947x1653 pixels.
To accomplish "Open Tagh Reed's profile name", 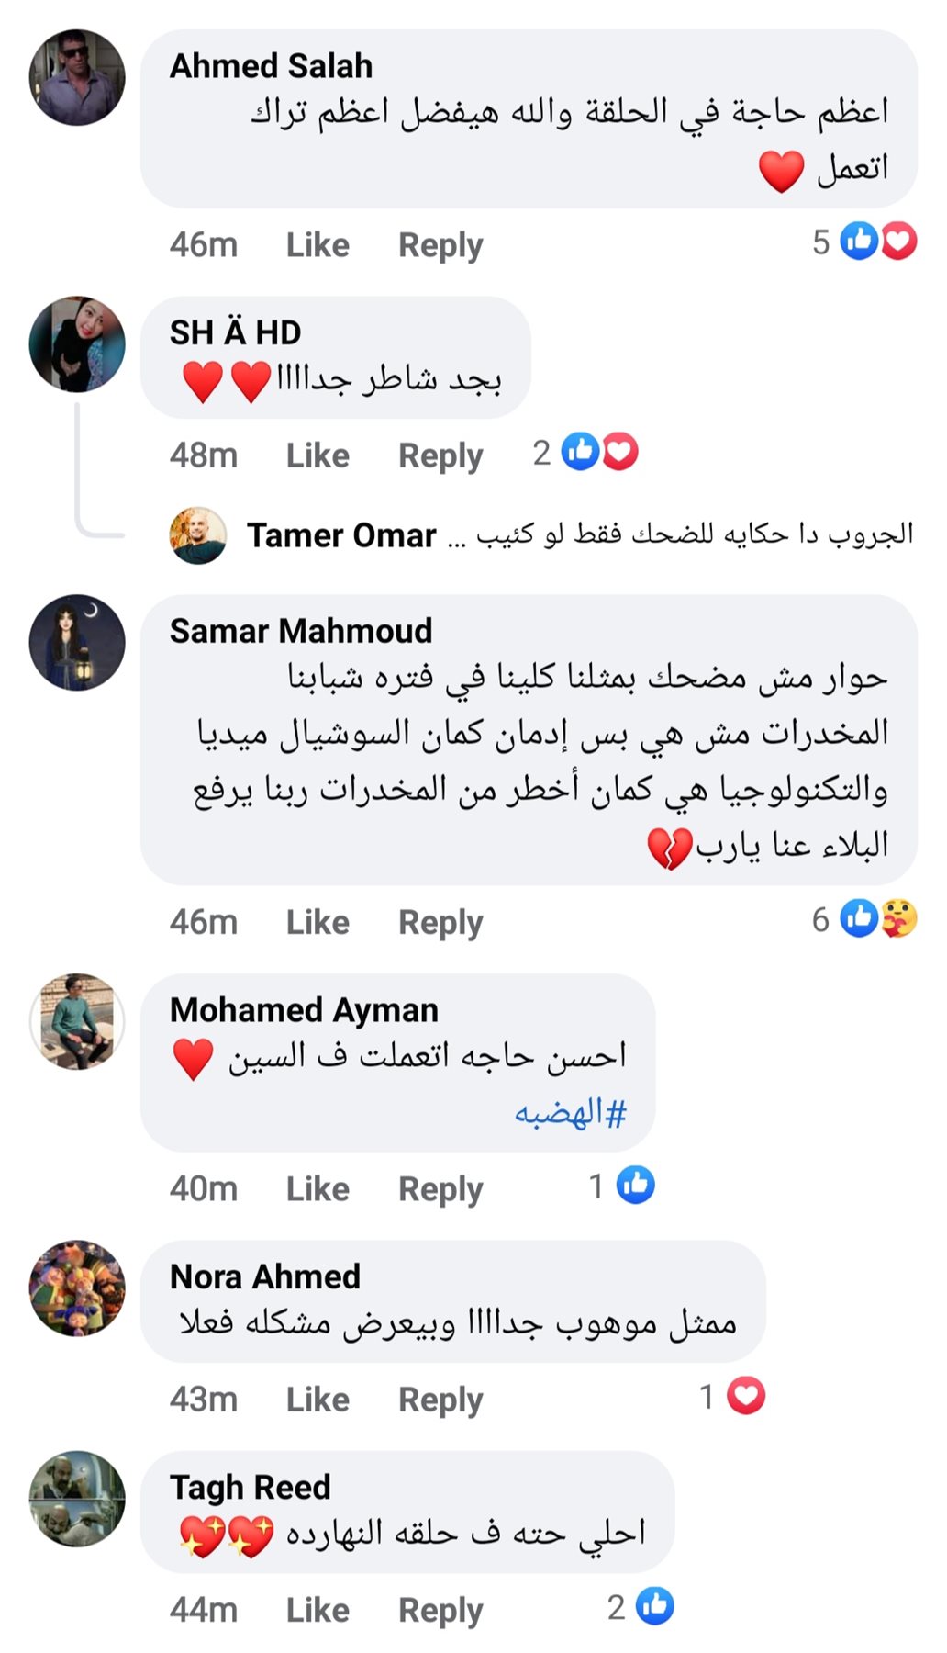I will pos(250,1487).
